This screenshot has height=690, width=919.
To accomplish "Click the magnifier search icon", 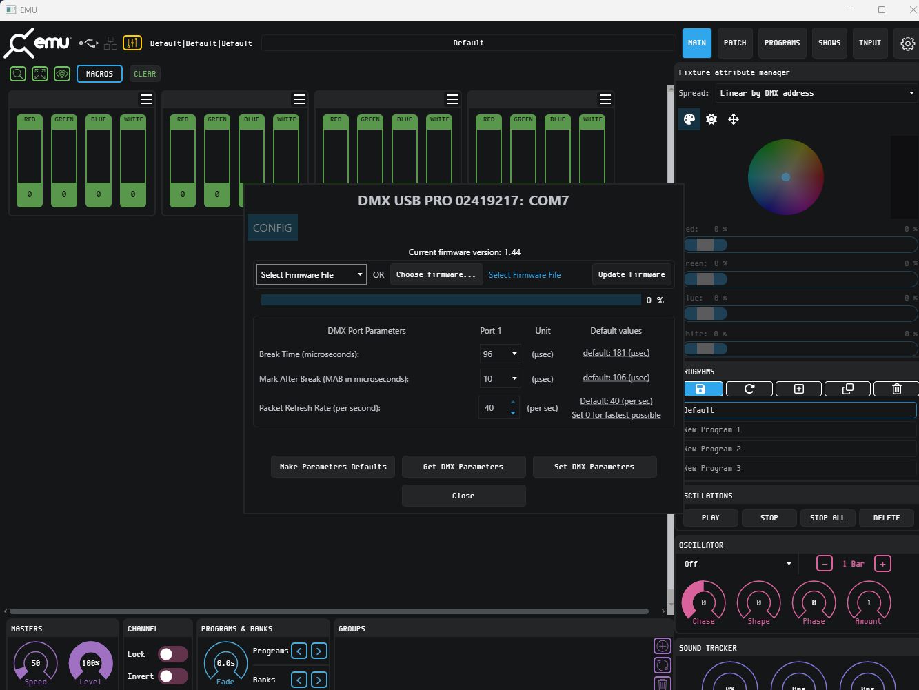I will pyautogui.click(x=19, y=74).
